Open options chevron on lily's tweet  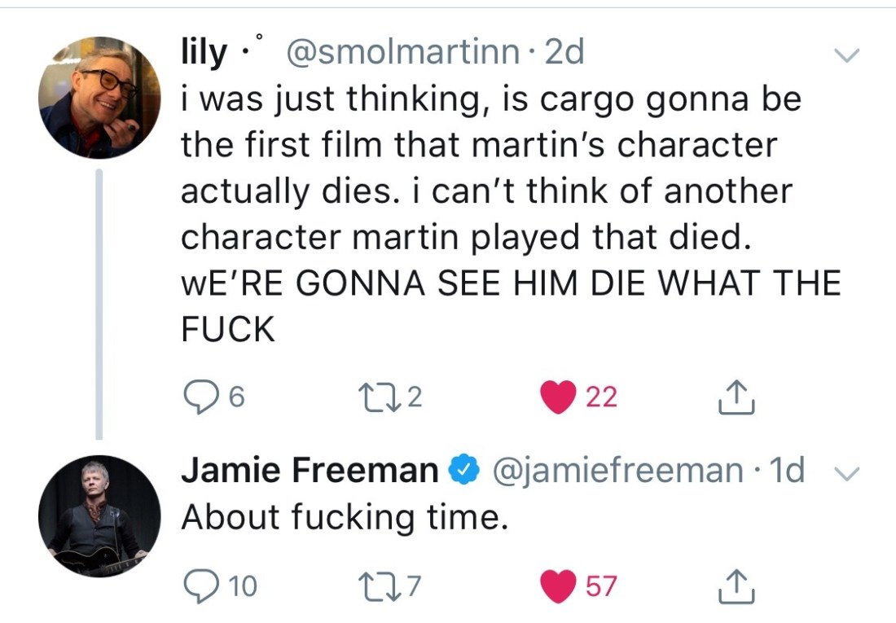coord(847,56)
